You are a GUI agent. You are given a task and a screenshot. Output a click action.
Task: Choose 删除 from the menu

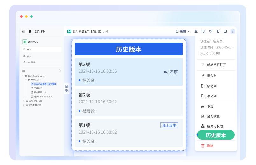pyautogui.click(x=216, y=146)
